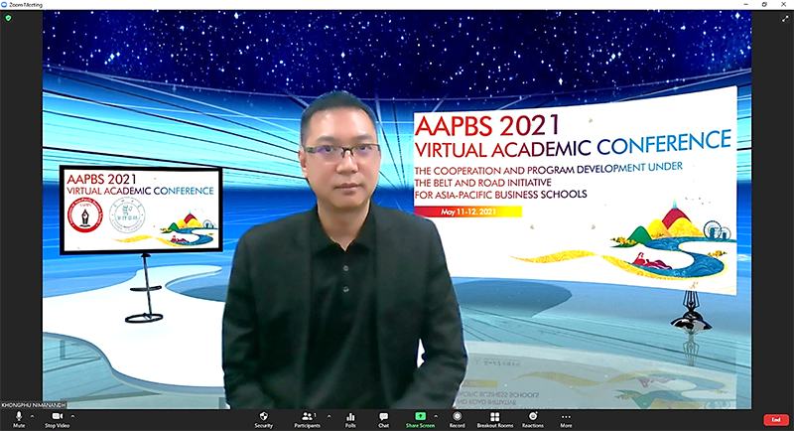Click the green Share Screen button
This screenshot has height=431, width=794.
[420, 419]
